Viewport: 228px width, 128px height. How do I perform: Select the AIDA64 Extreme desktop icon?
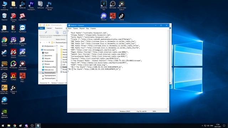point(14,53)
